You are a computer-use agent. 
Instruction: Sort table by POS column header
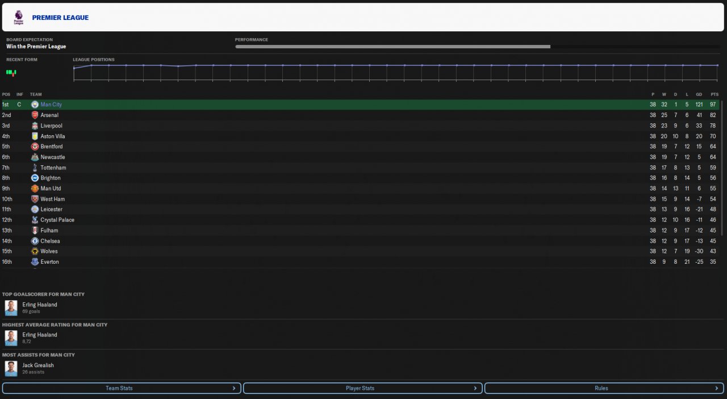click(x=6, y=94)
